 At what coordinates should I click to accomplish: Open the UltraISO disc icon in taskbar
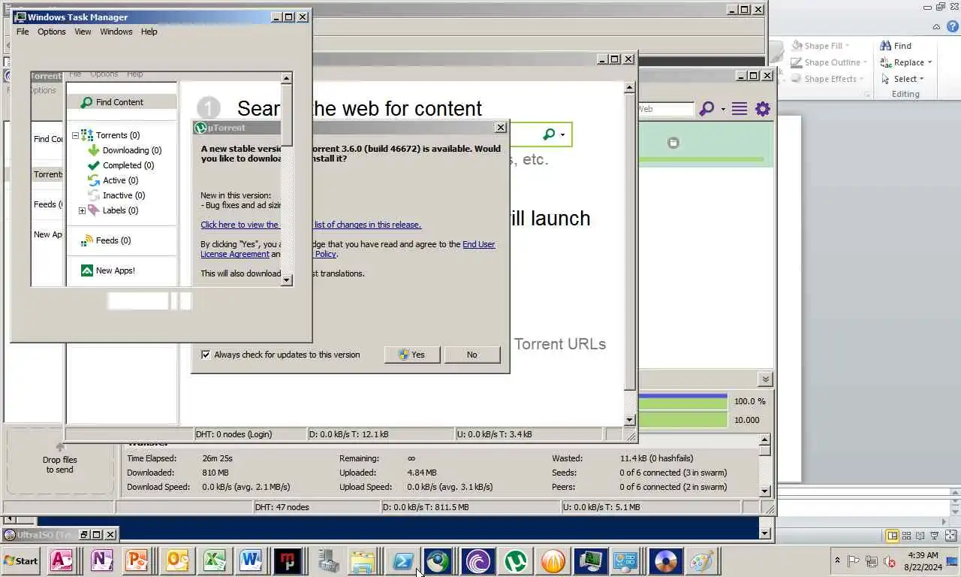[665, 560]
